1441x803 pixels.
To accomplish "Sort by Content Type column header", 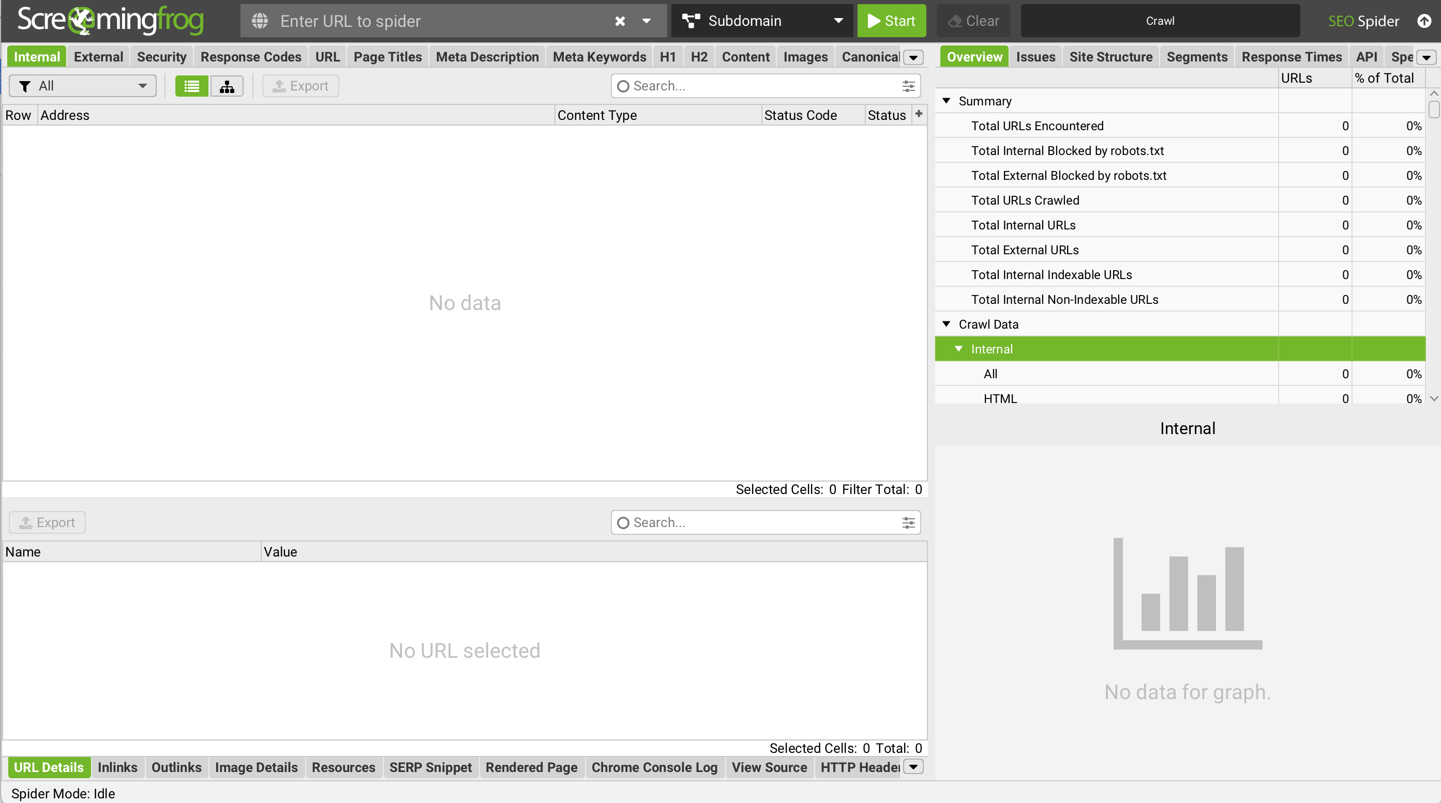I will click(658, 115).
